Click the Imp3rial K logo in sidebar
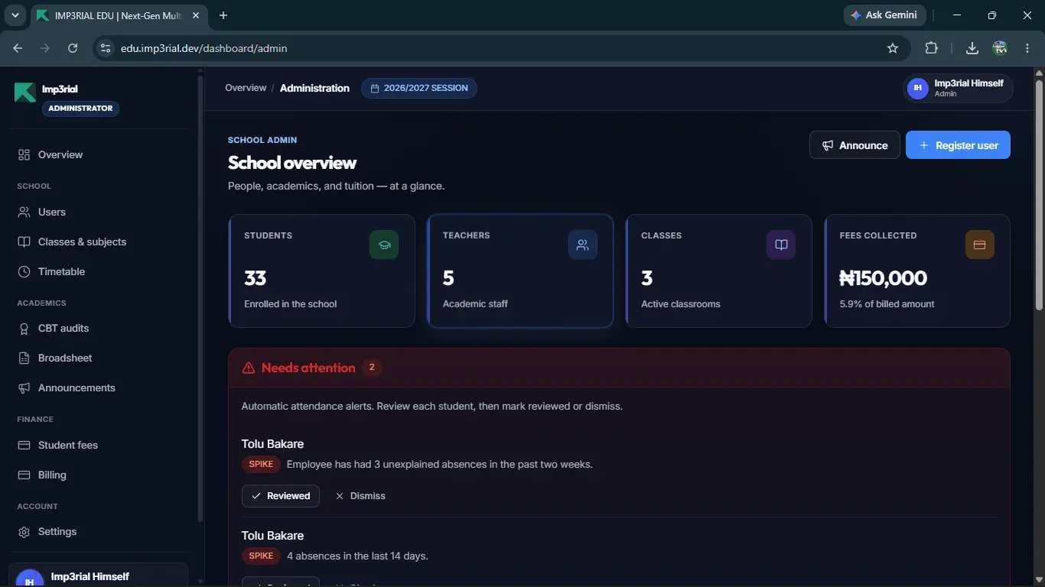This screenshot has width=1045, height=587. click(24, 92)
